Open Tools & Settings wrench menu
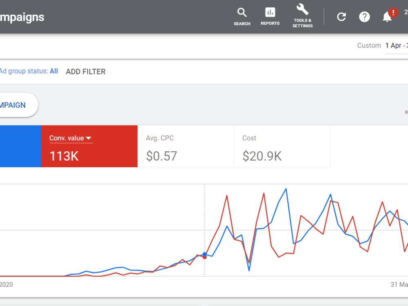 302,16
